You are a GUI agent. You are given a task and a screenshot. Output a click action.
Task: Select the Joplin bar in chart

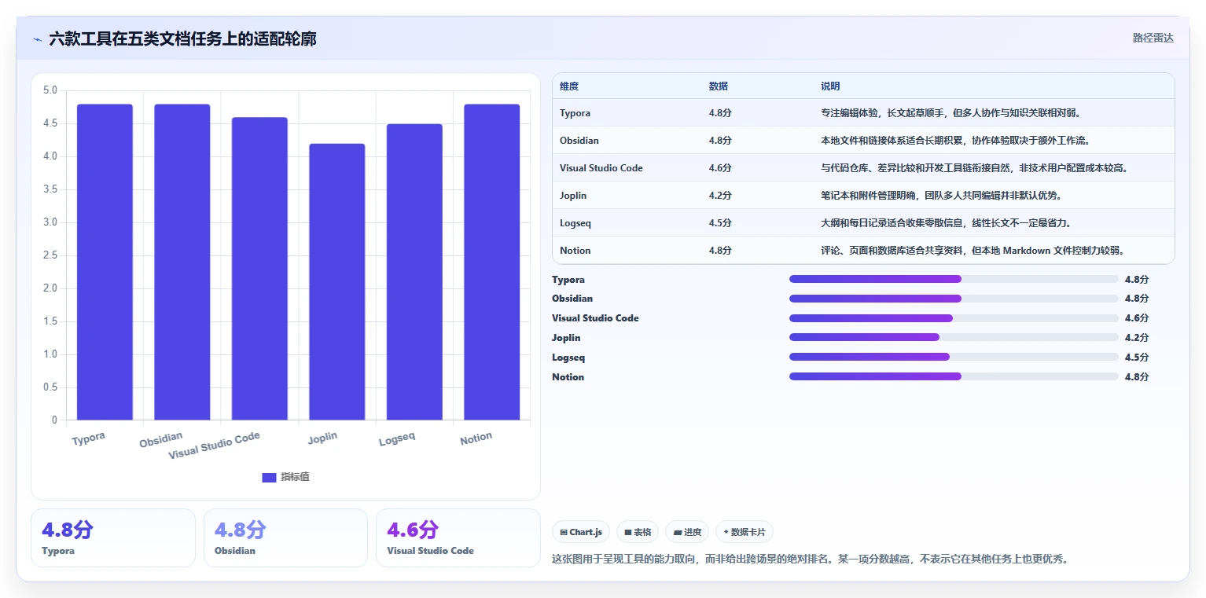(336, 281)
